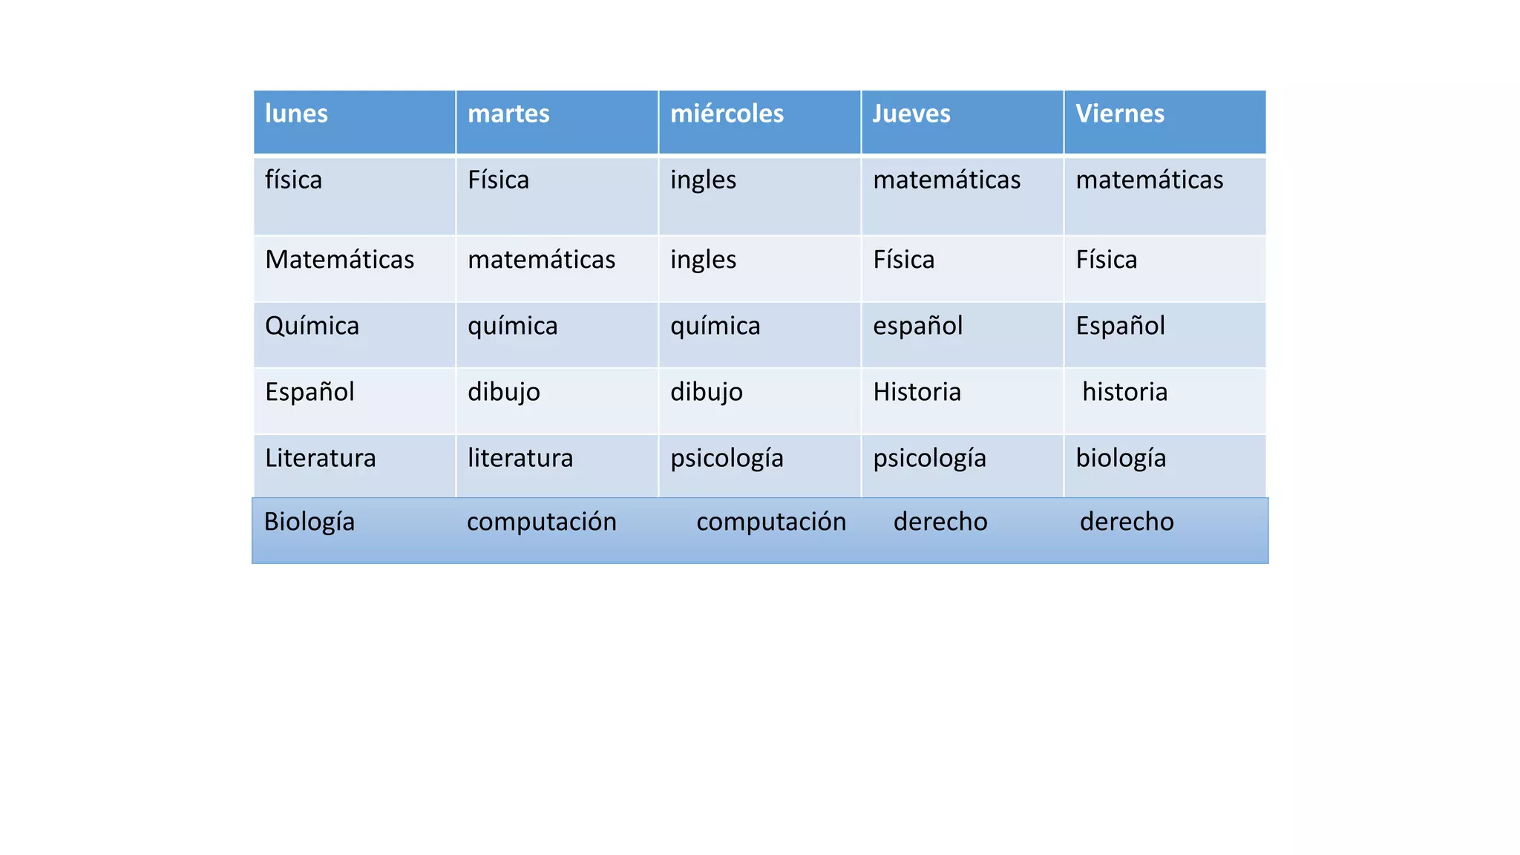The width and height of the screenshot is (1520, 855).
Task: Select 'historia' in the Viernes column
Action: (1124, 392)
